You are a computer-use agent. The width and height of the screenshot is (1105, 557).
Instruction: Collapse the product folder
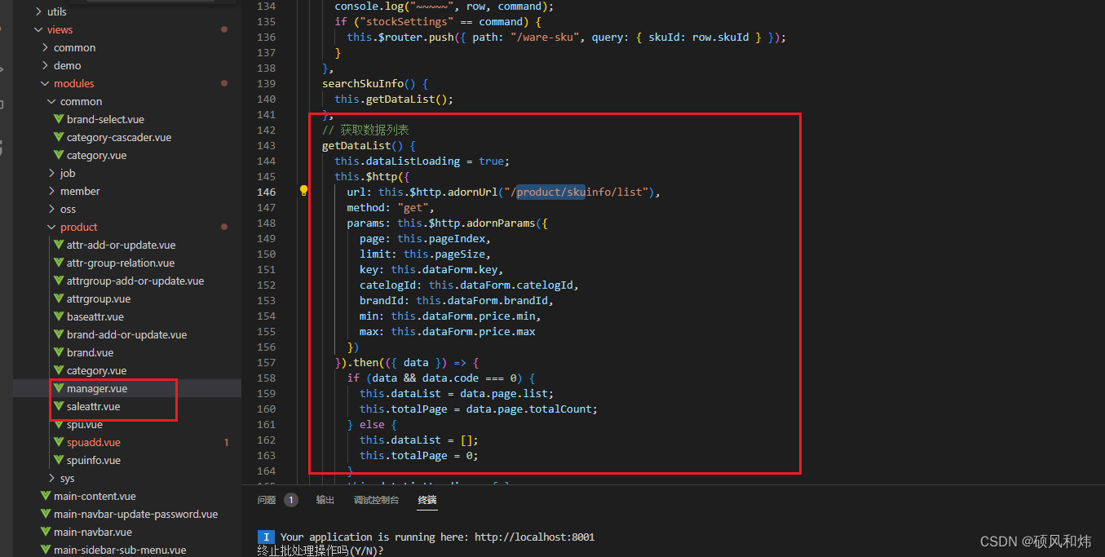[x=51, y=227]
